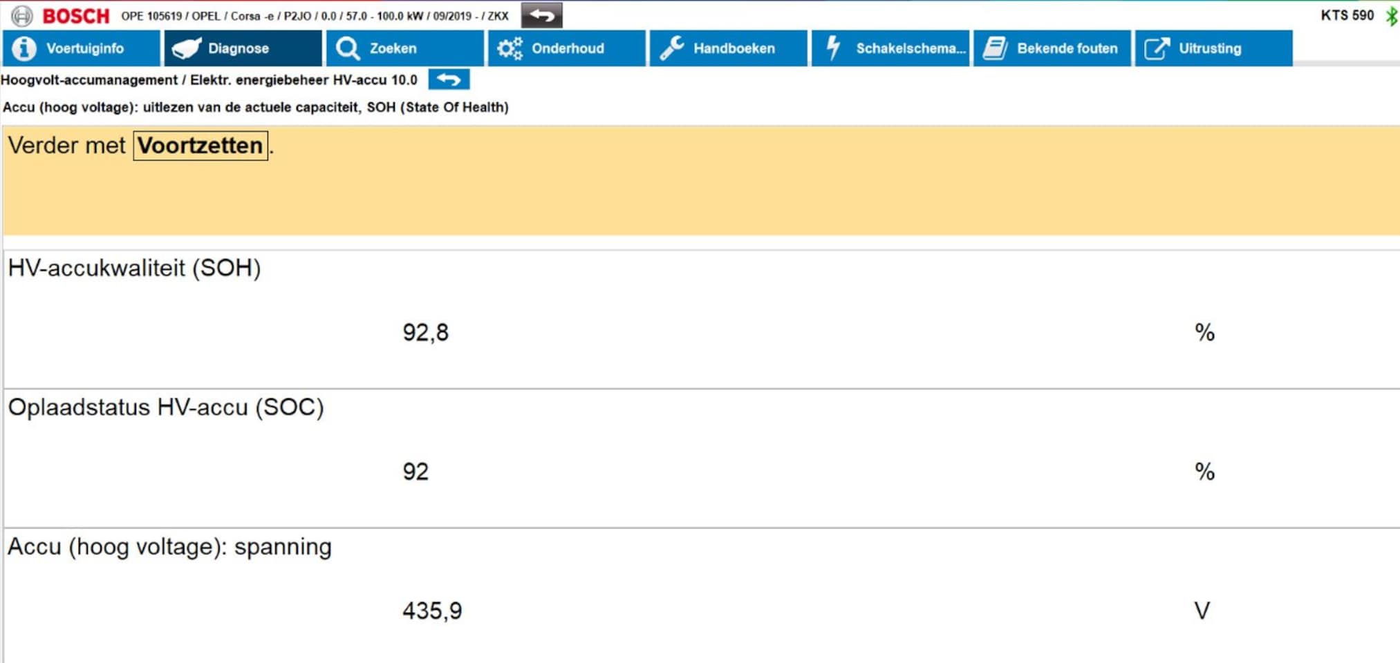This screenshot has height=663, width=1400.
Task: Click the wrench icon in Handboeken tab
Action: coord(671,48)
